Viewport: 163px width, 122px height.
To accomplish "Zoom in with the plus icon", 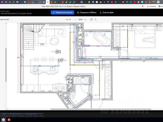I will [86, 20].
